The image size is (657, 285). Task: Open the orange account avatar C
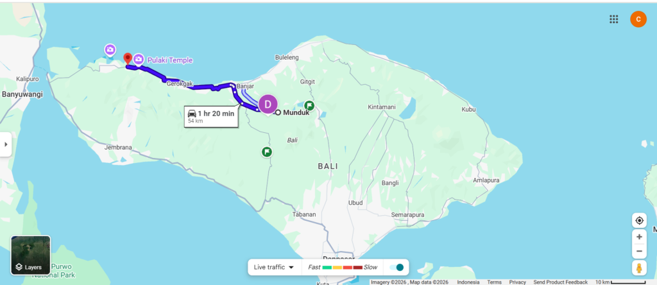pos(638,19)
